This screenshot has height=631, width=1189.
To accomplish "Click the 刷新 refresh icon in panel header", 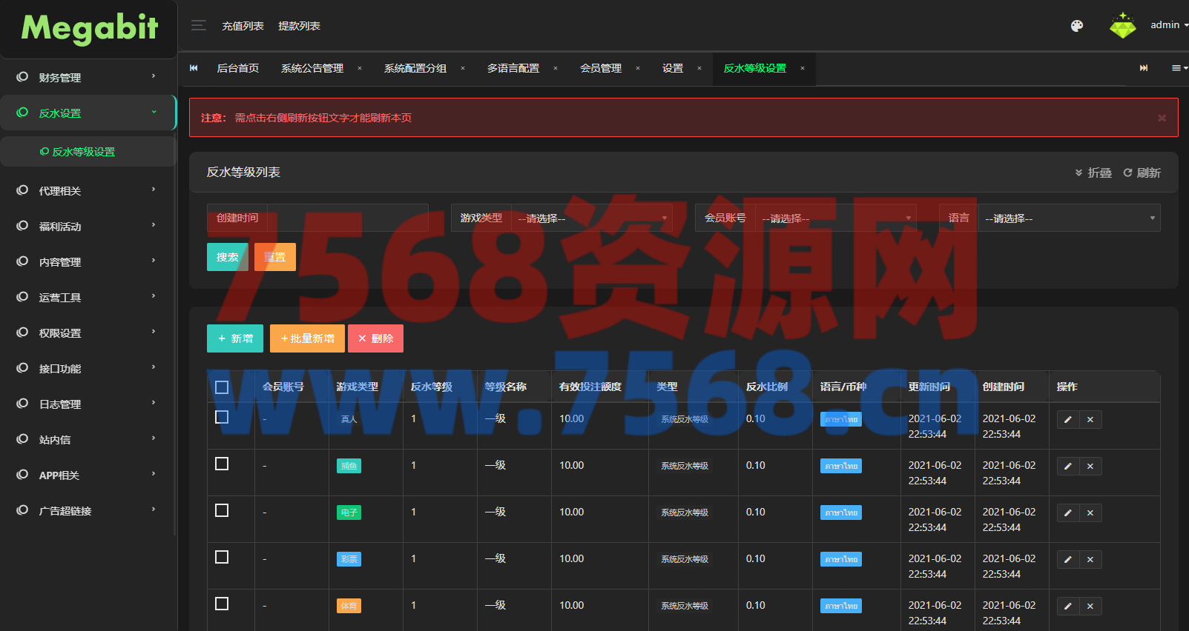I will pos(1128,173).
